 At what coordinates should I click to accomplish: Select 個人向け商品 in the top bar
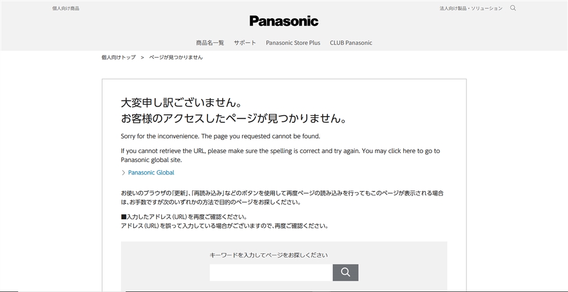(65, 8)
